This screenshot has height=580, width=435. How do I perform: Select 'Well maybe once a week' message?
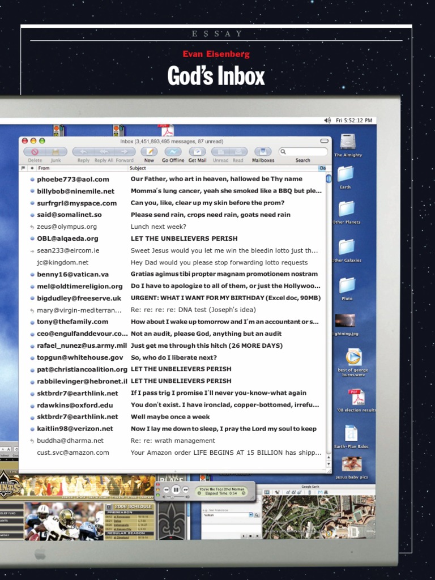(173, 417)
